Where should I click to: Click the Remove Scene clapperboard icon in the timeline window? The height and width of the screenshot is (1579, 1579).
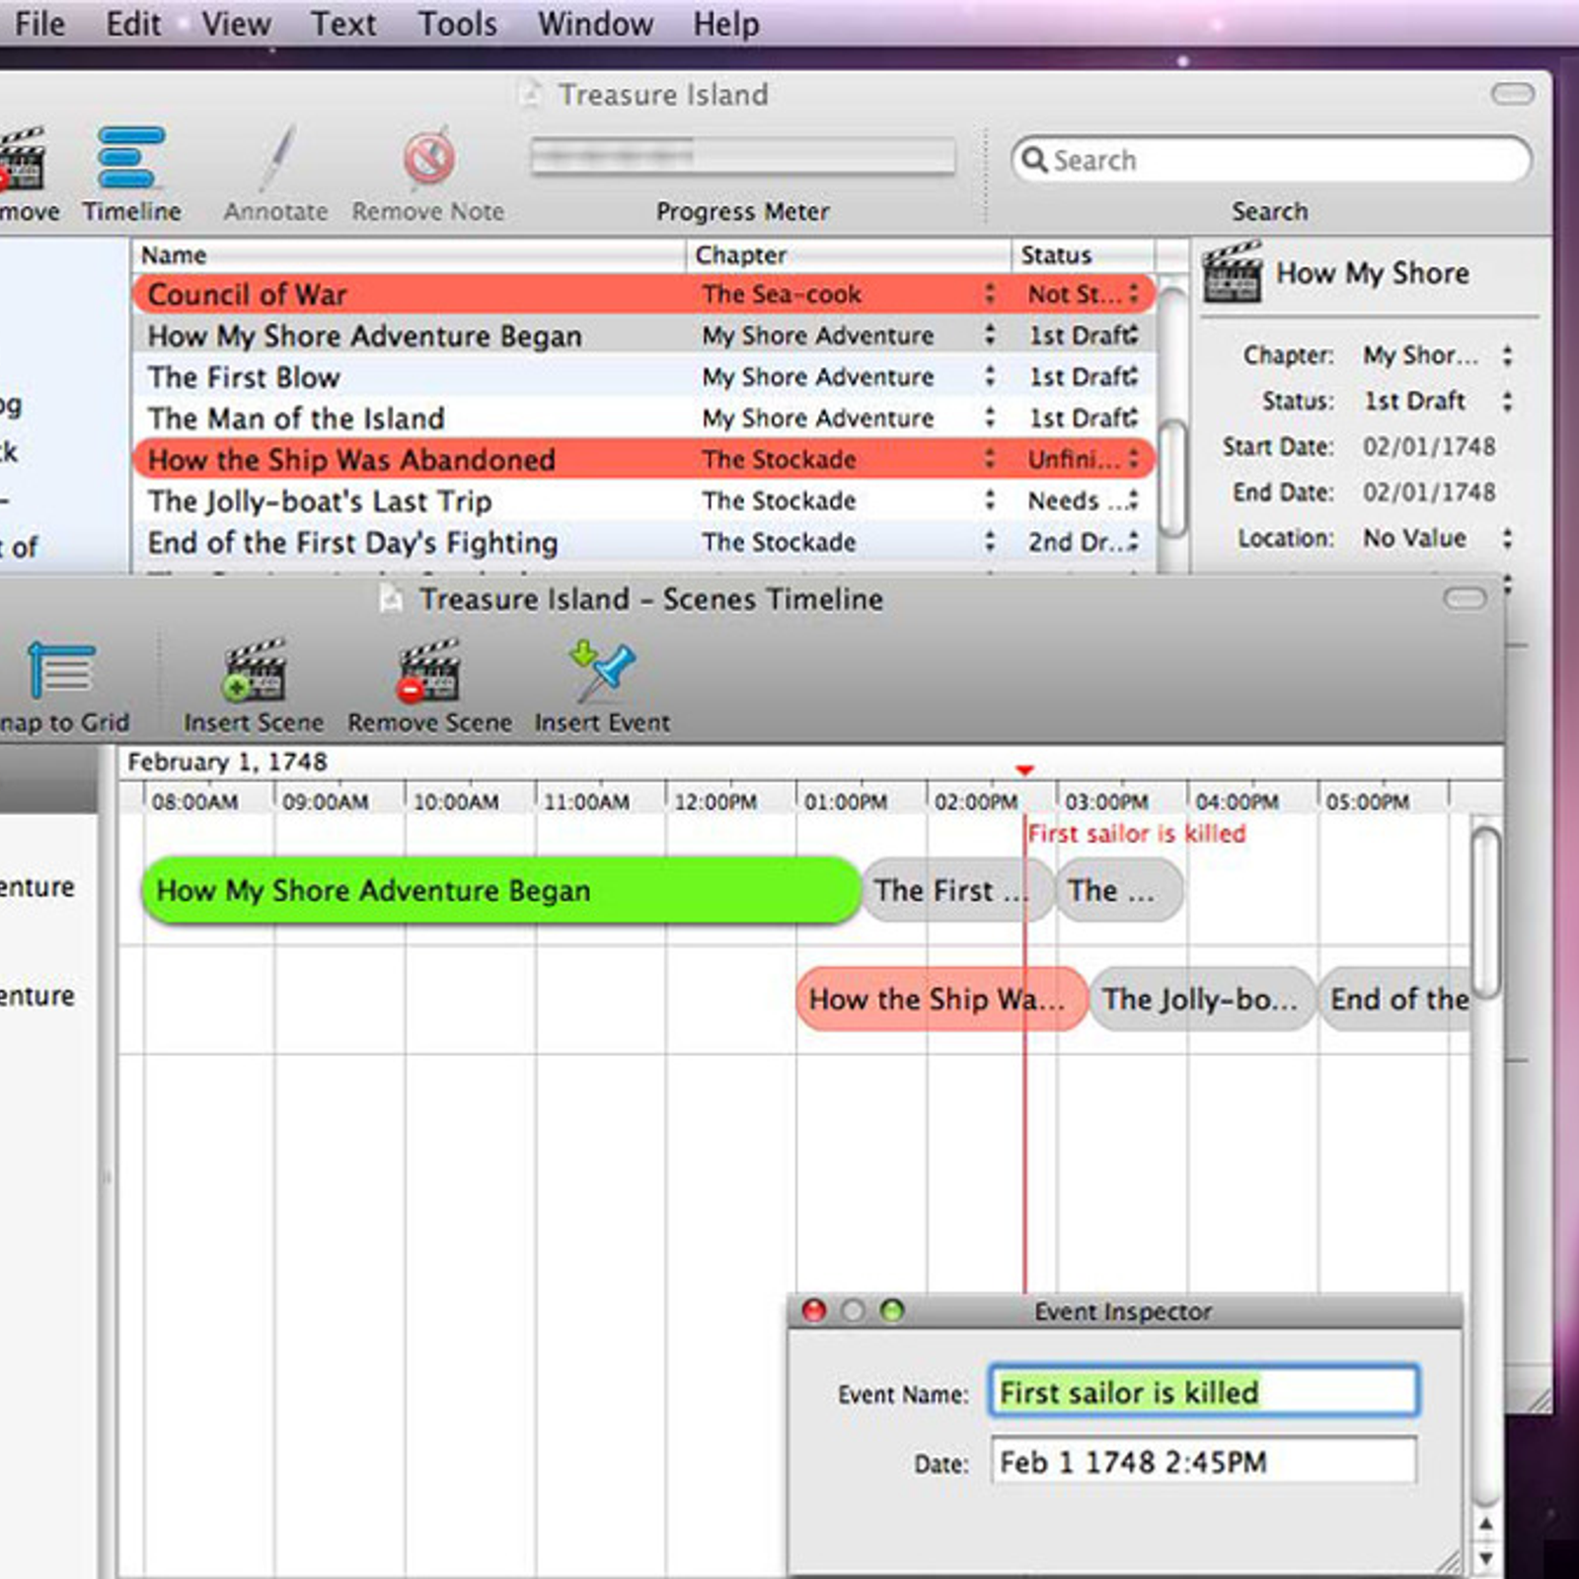(428, 669)
